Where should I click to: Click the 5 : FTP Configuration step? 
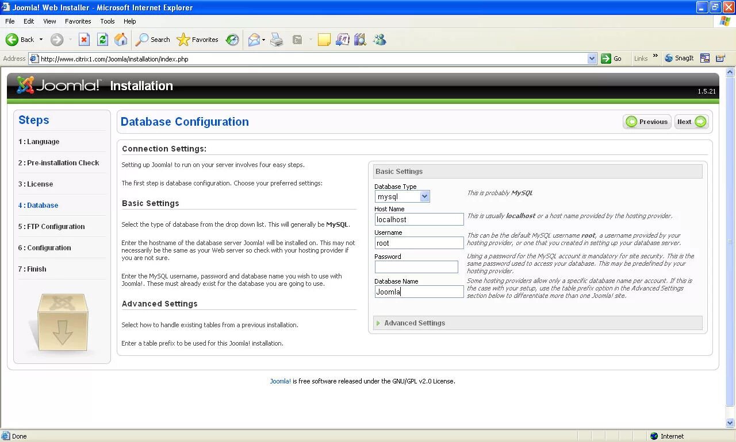pyautogui.click(x=51, y=226)
